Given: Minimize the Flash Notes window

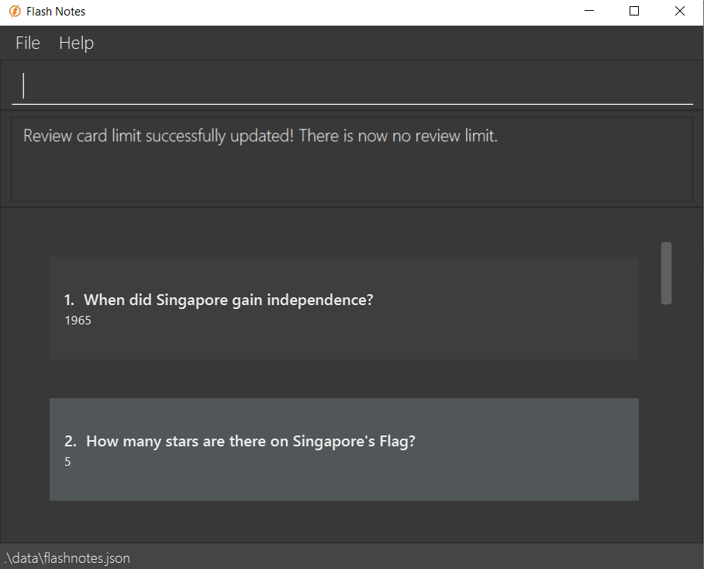Looking at the screenshot, I should 589,11.
